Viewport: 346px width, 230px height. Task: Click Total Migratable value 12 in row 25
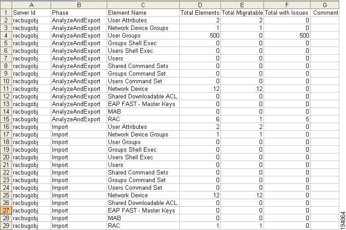(242, 195)
